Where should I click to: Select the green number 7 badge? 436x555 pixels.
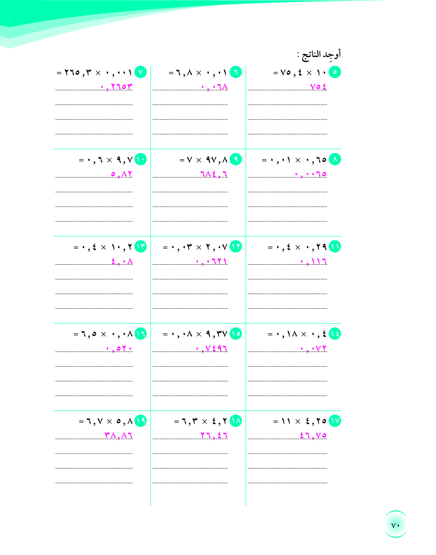tap(141, 72)
